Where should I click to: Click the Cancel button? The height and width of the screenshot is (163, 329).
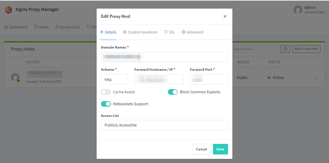click(201, 149)
